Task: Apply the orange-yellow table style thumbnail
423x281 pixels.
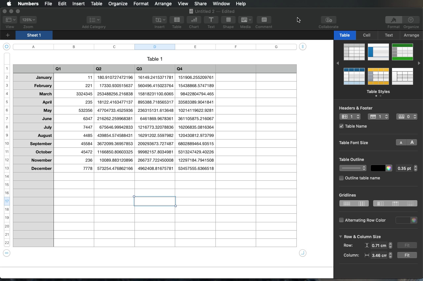Action: 378,76
